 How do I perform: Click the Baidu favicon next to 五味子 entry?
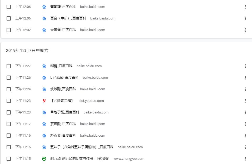click(44, 147)
